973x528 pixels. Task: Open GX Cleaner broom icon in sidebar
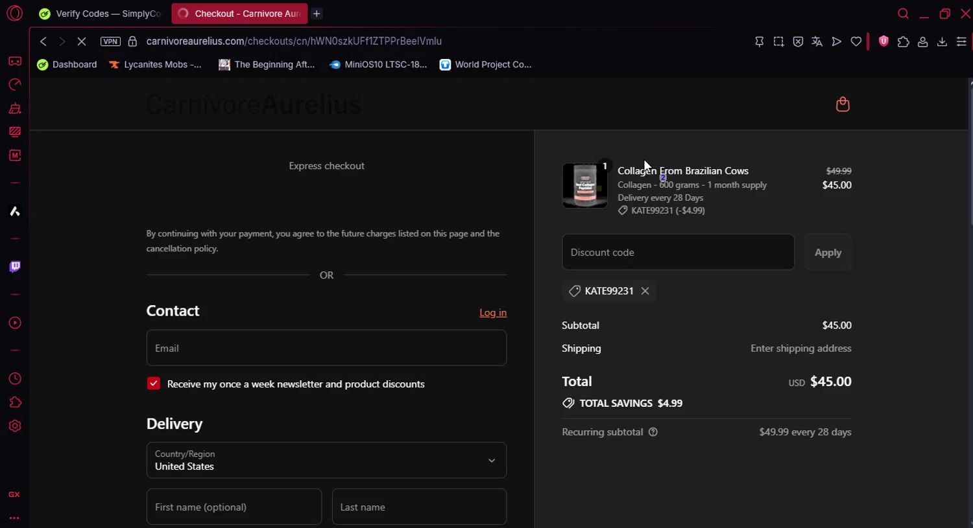click(x=15, y=108)
